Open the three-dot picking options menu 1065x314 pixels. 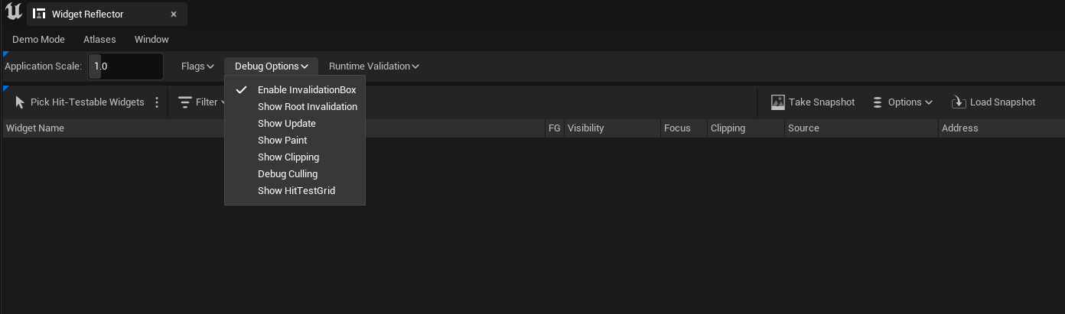[x=157, y=102]
